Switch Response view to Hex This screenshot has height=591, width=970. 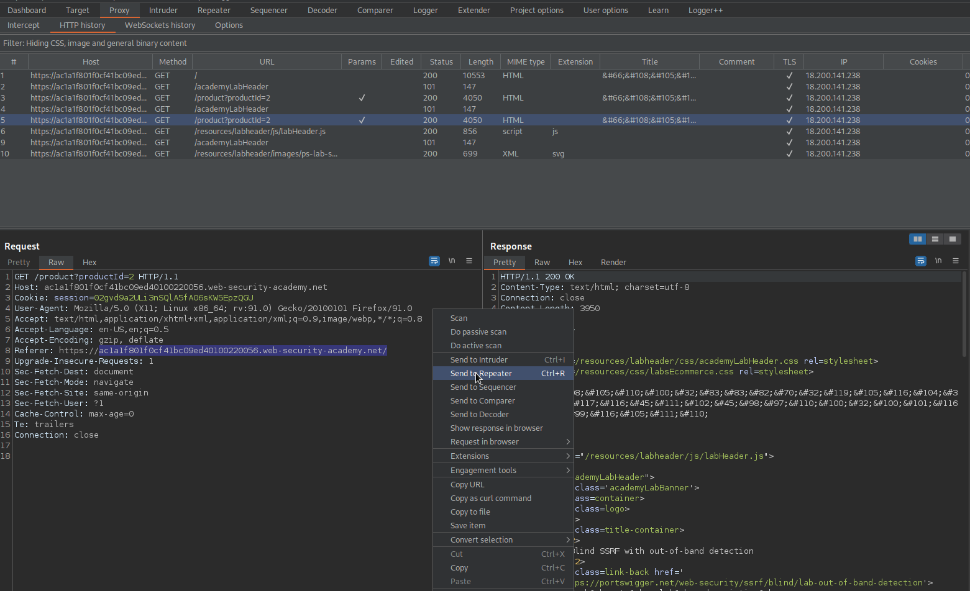[x=575, y=263]
